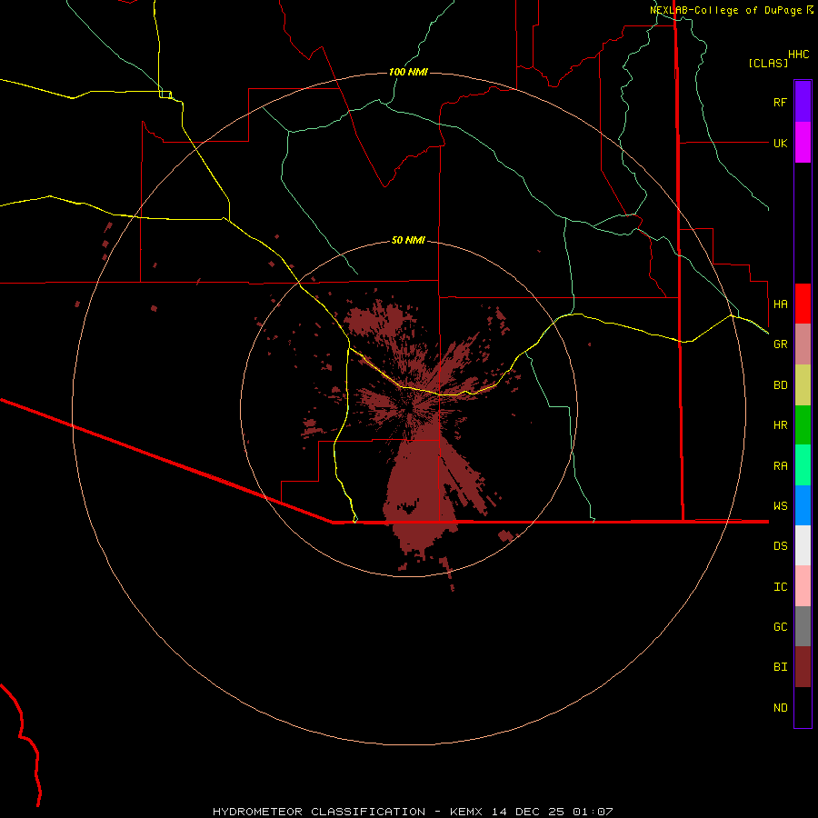Click the HA red legend swatch
818x818 pixels.
(x=803, y=304)
